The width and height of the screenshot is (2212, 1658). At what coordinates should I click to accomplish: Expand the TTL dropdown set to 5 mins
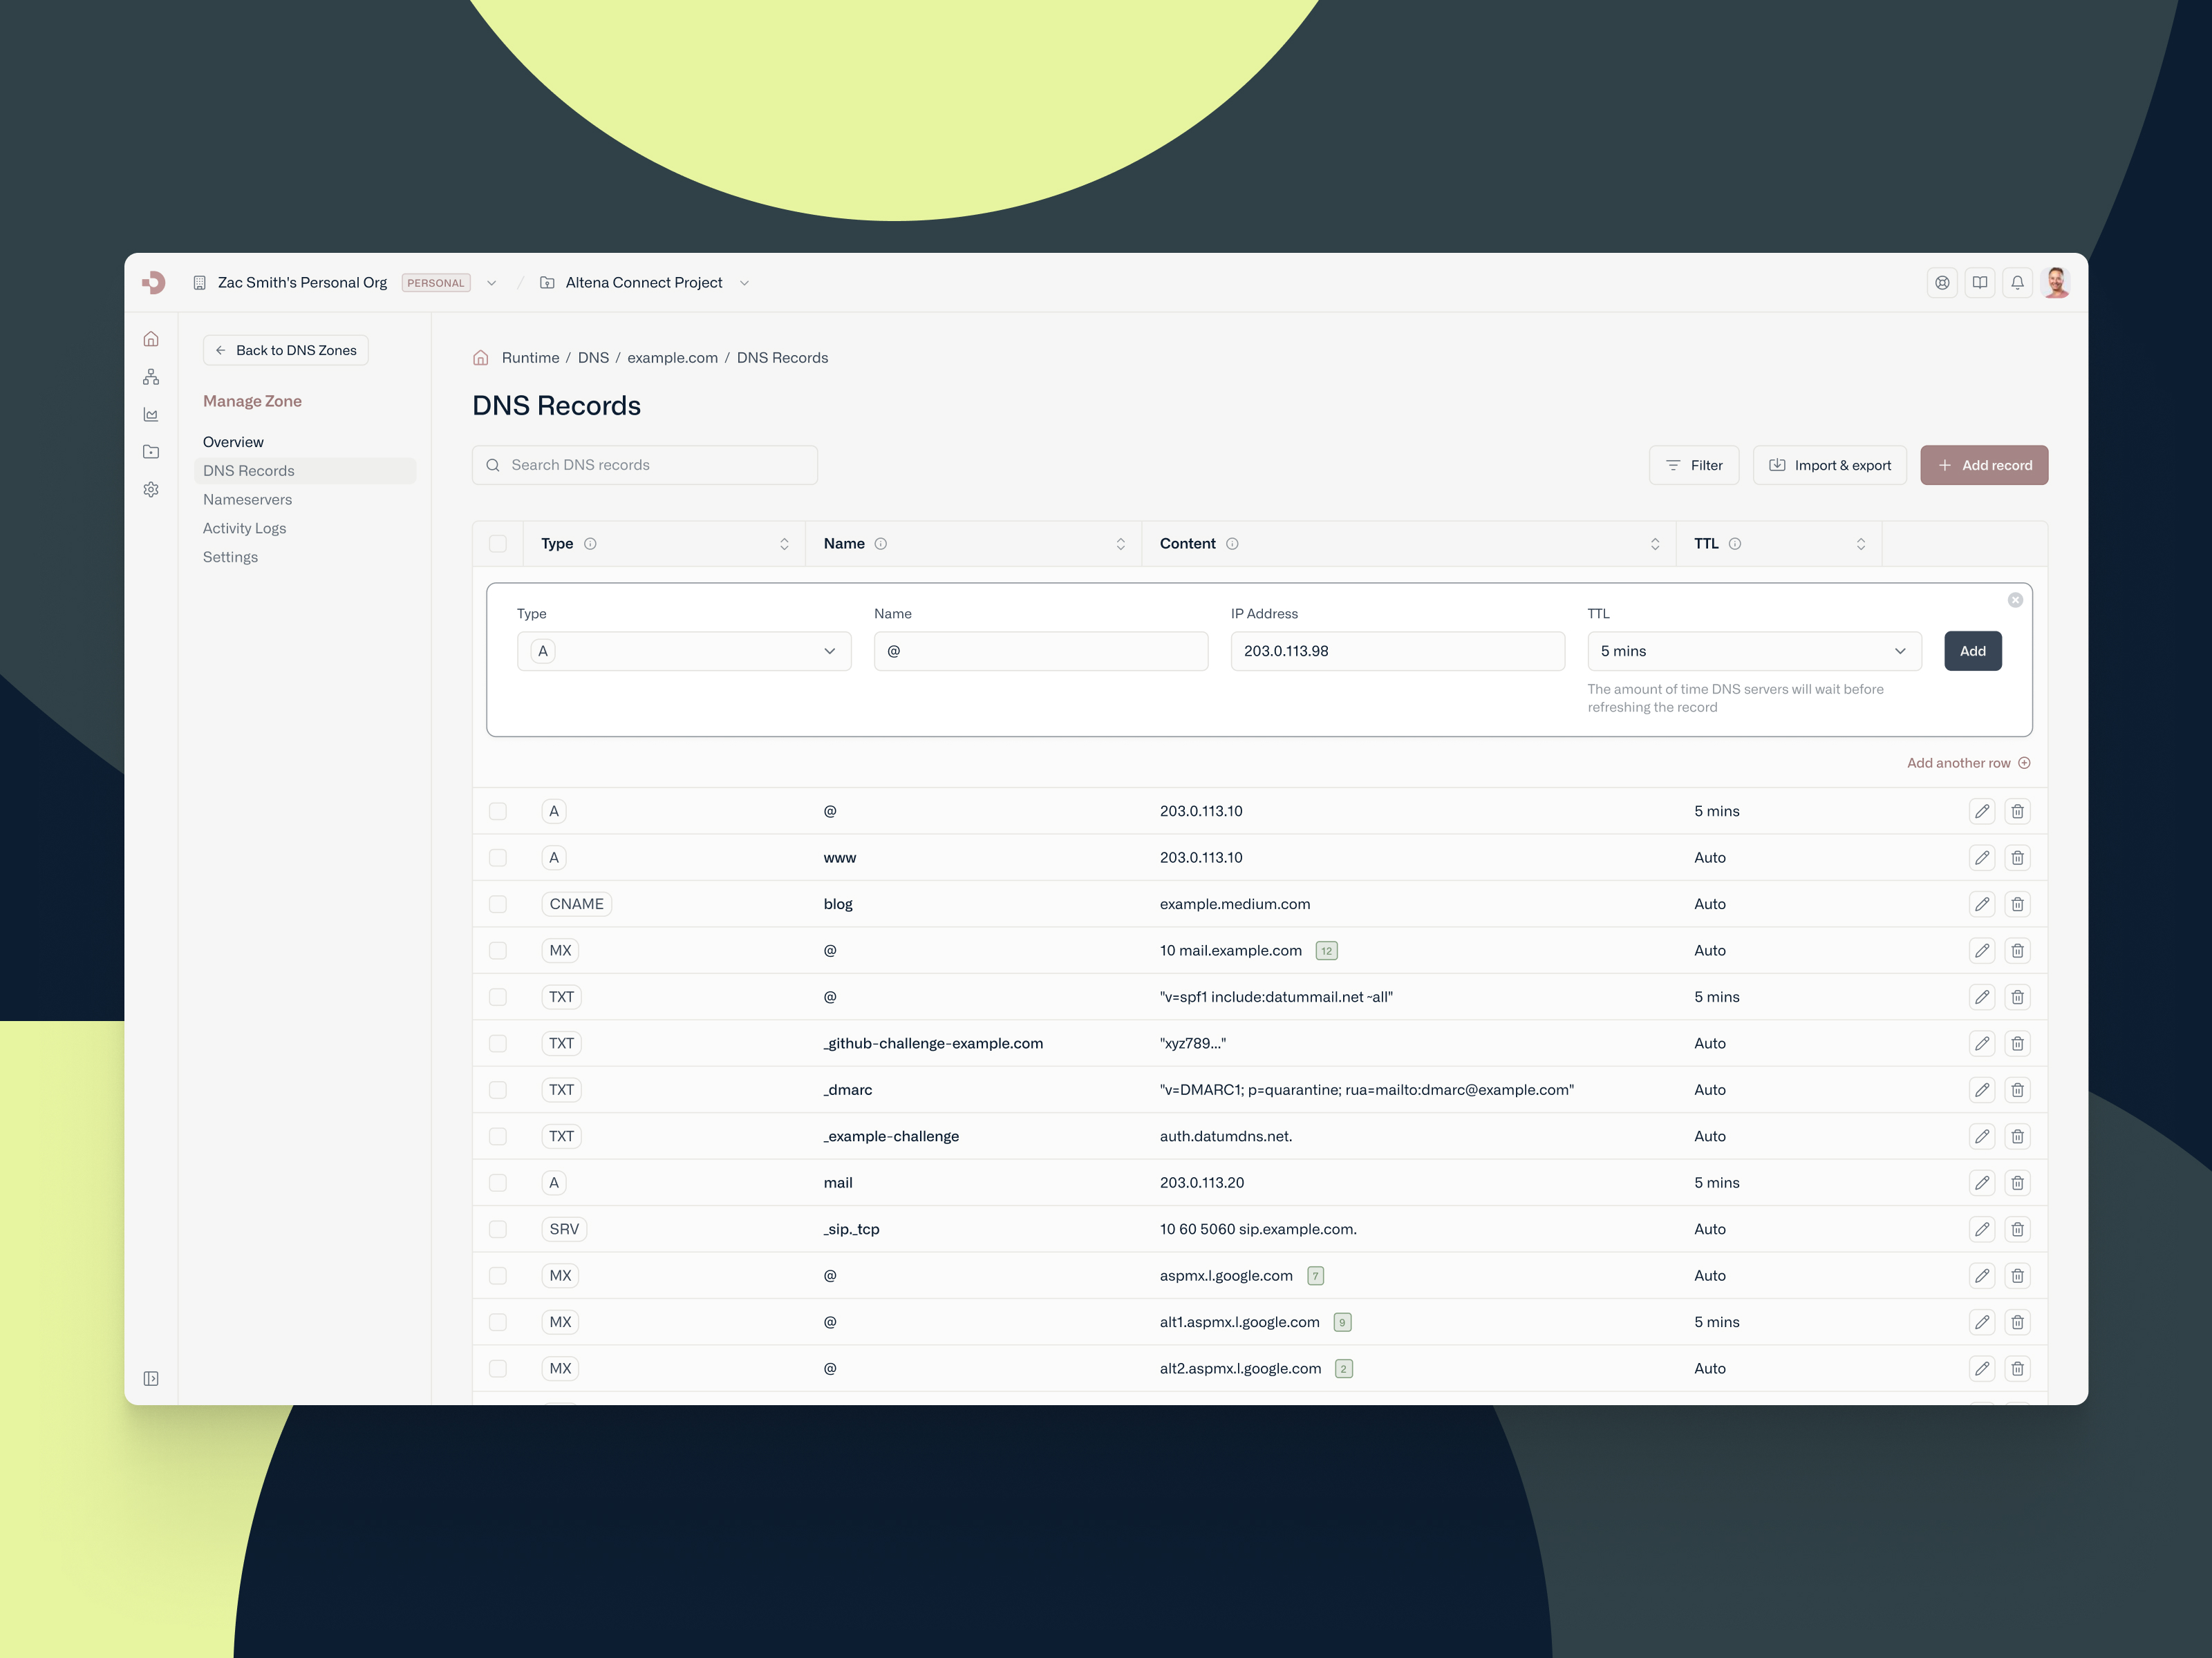pyautogui.click(x=1754, y=651)
